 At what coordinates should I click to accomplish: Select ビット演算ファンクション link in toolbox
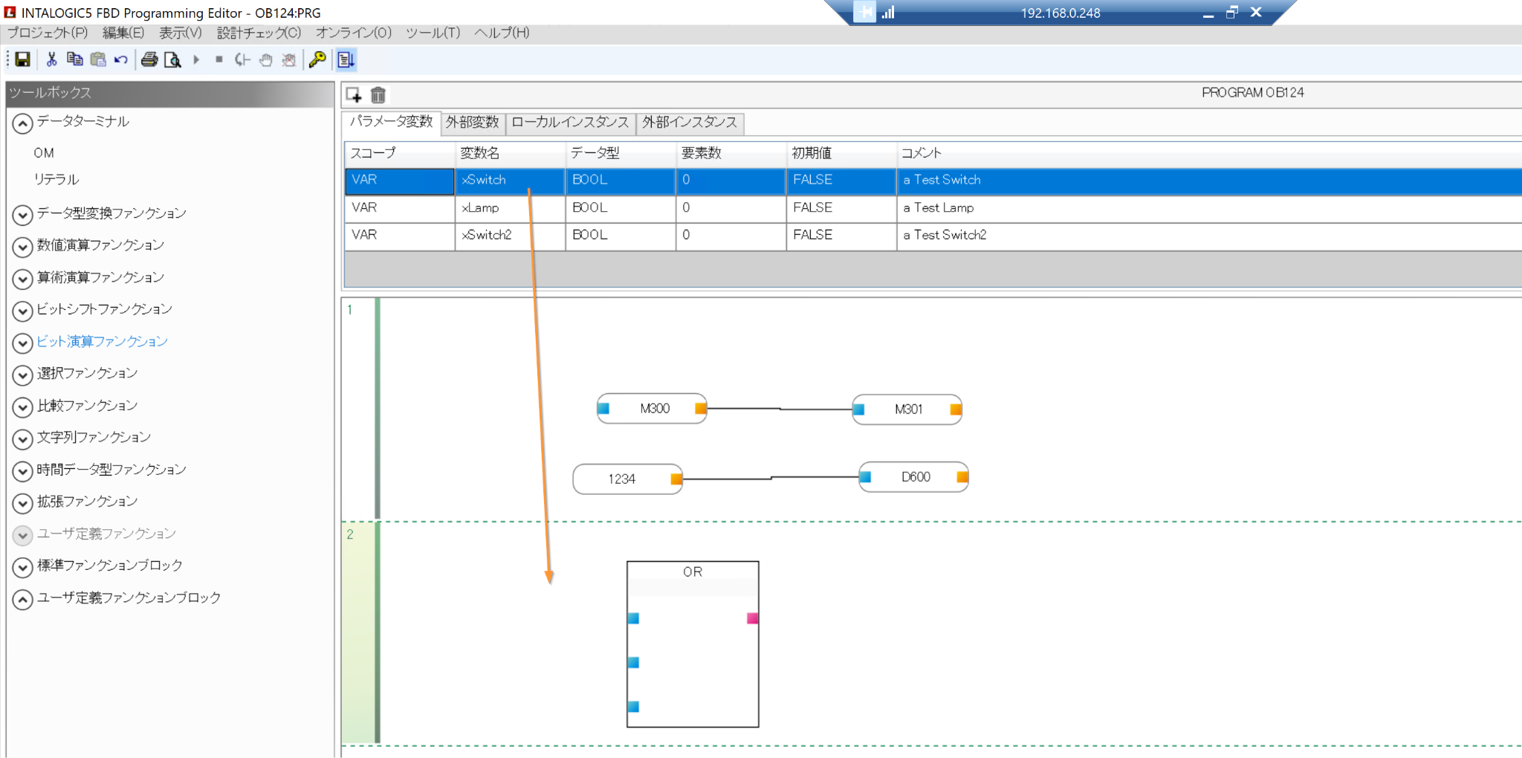[103, 341]
